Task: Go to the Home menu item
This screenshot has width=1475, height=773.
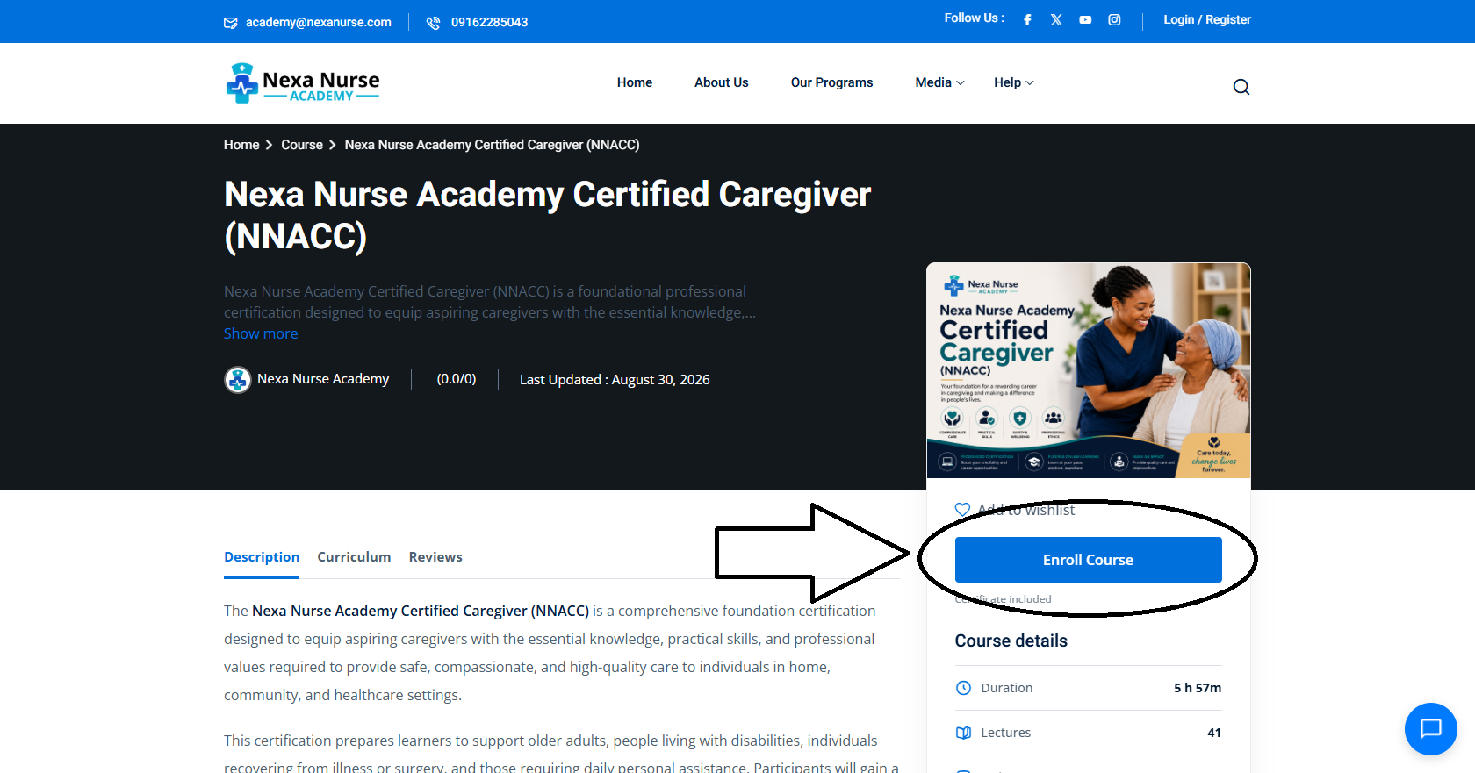Action: click(x=635, y=82)
